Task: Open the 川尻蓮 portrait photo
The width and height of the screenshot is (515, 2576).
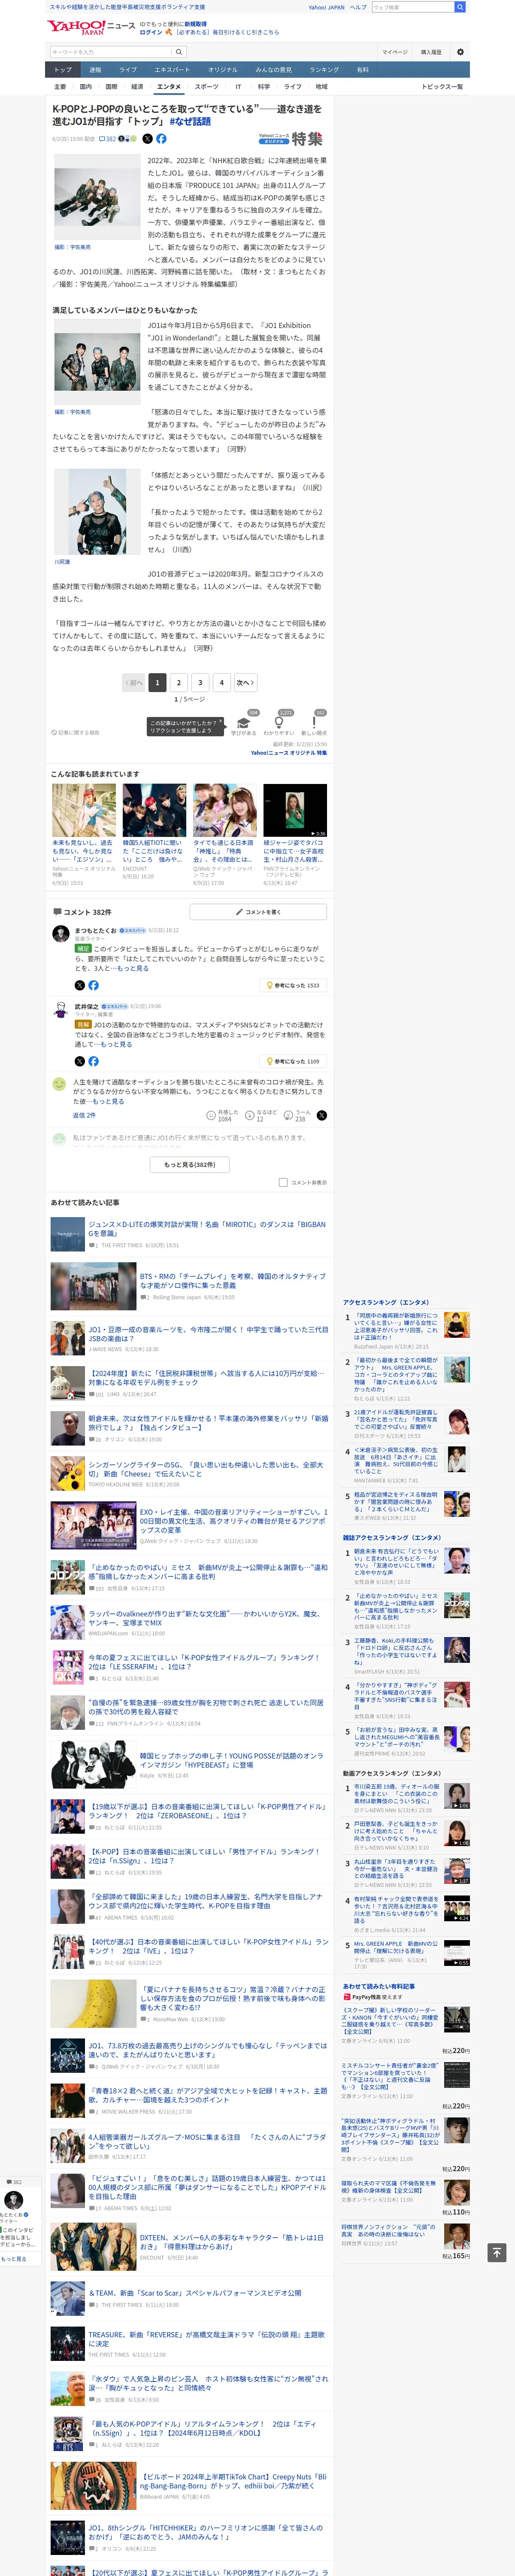Action: (x=98, y=512)
